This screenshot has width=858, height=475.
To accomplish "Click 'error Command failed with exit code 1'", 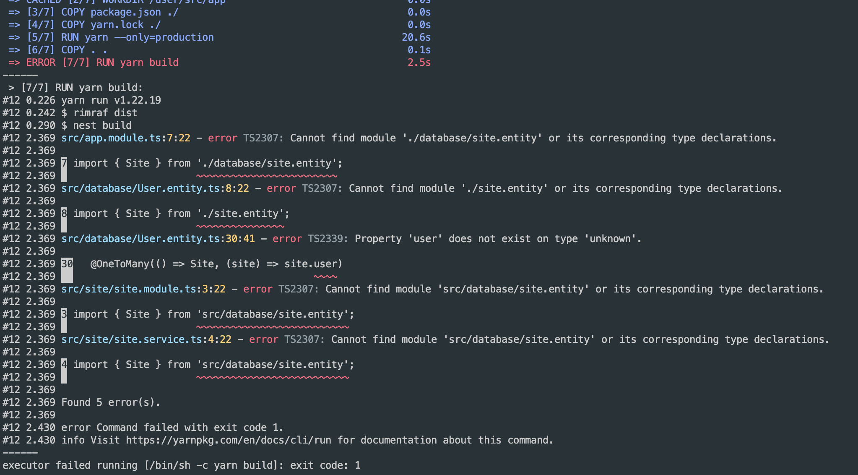I will point(172,428).
